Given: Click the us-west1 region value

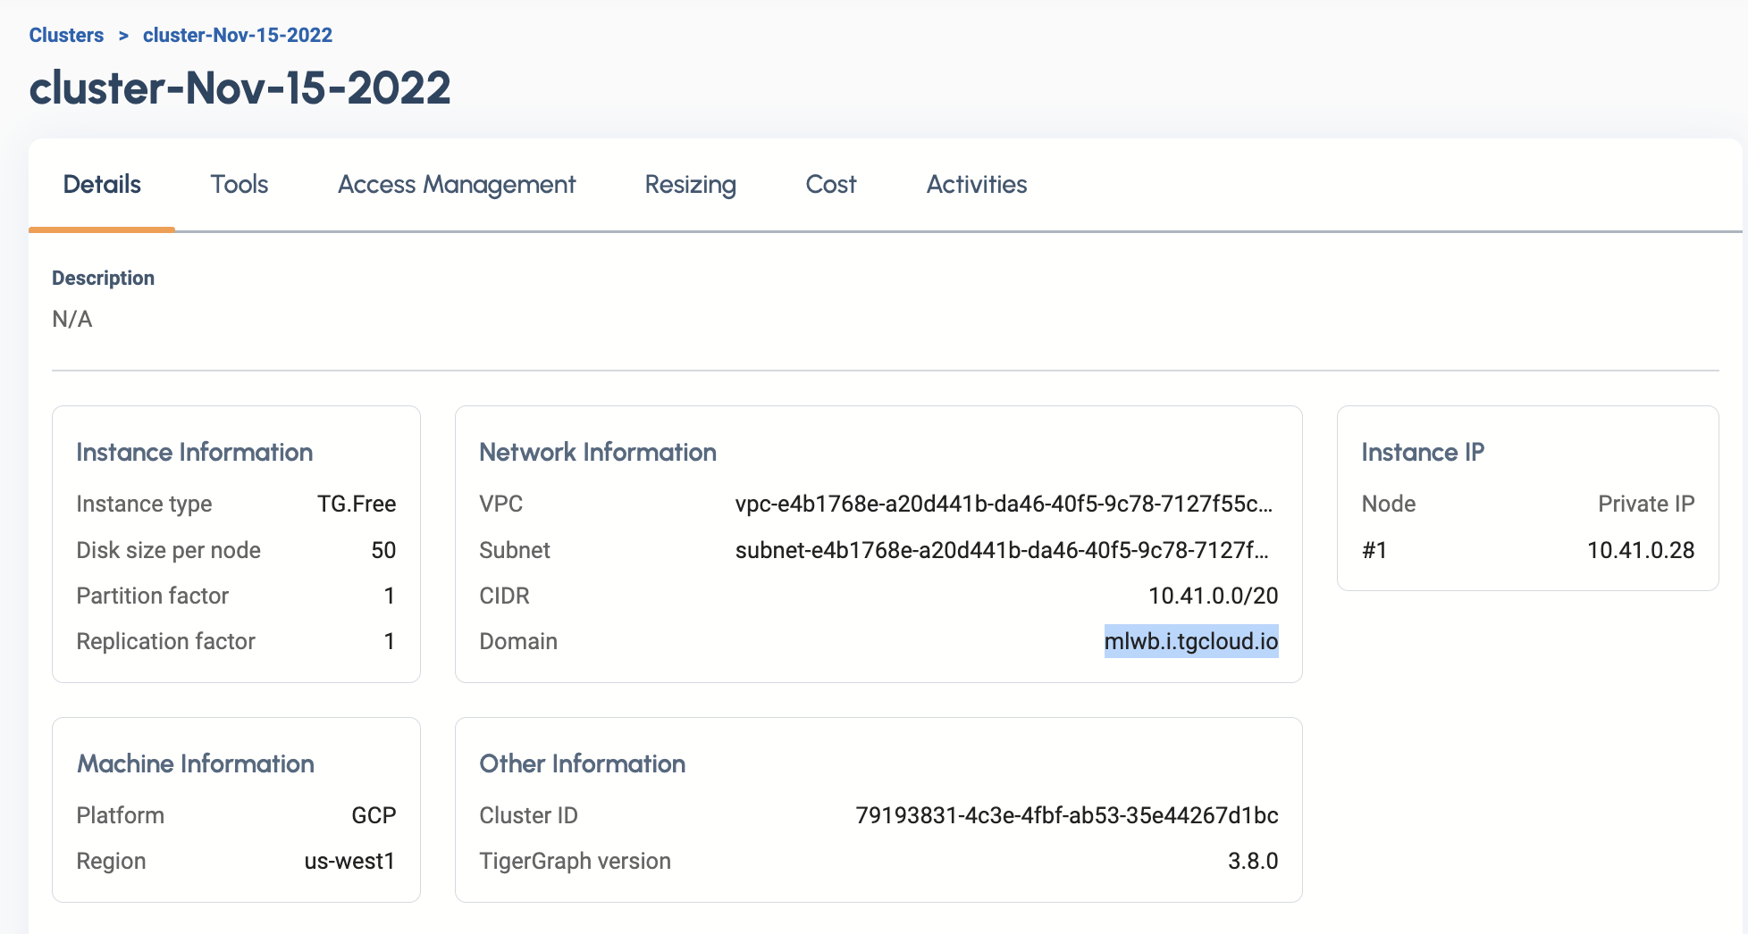Looking at the screenshot, I should pyautogui.click(x=349, y=861).
